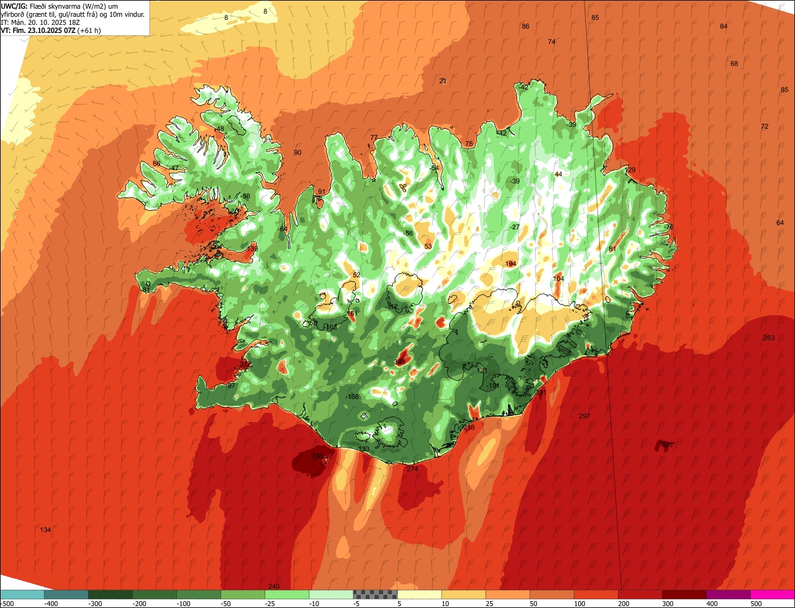Viewport: 795px width, 608px height.
Task: Click the 97 value on the west coast
Action: (x=232, y=385)
